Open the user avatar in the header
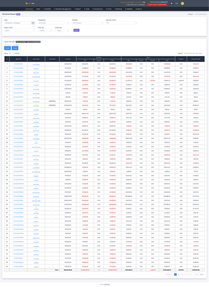The height and width of the screenshot is (287, 209). click(183, 3)
